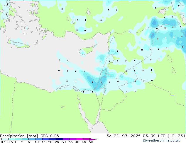186x143 pixels.
Task: Select the '06..09 UTC' time text
Action: (154, 136)
